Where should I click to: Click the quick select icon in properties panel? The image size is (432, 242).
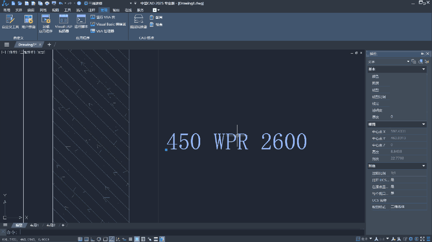pos(427,62)
